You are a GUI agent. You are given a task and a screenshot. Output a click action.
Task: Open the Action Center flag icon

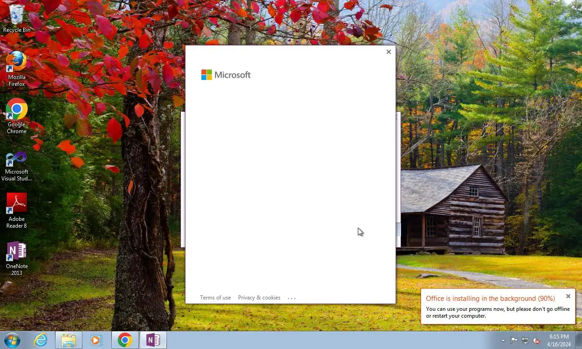514,340
